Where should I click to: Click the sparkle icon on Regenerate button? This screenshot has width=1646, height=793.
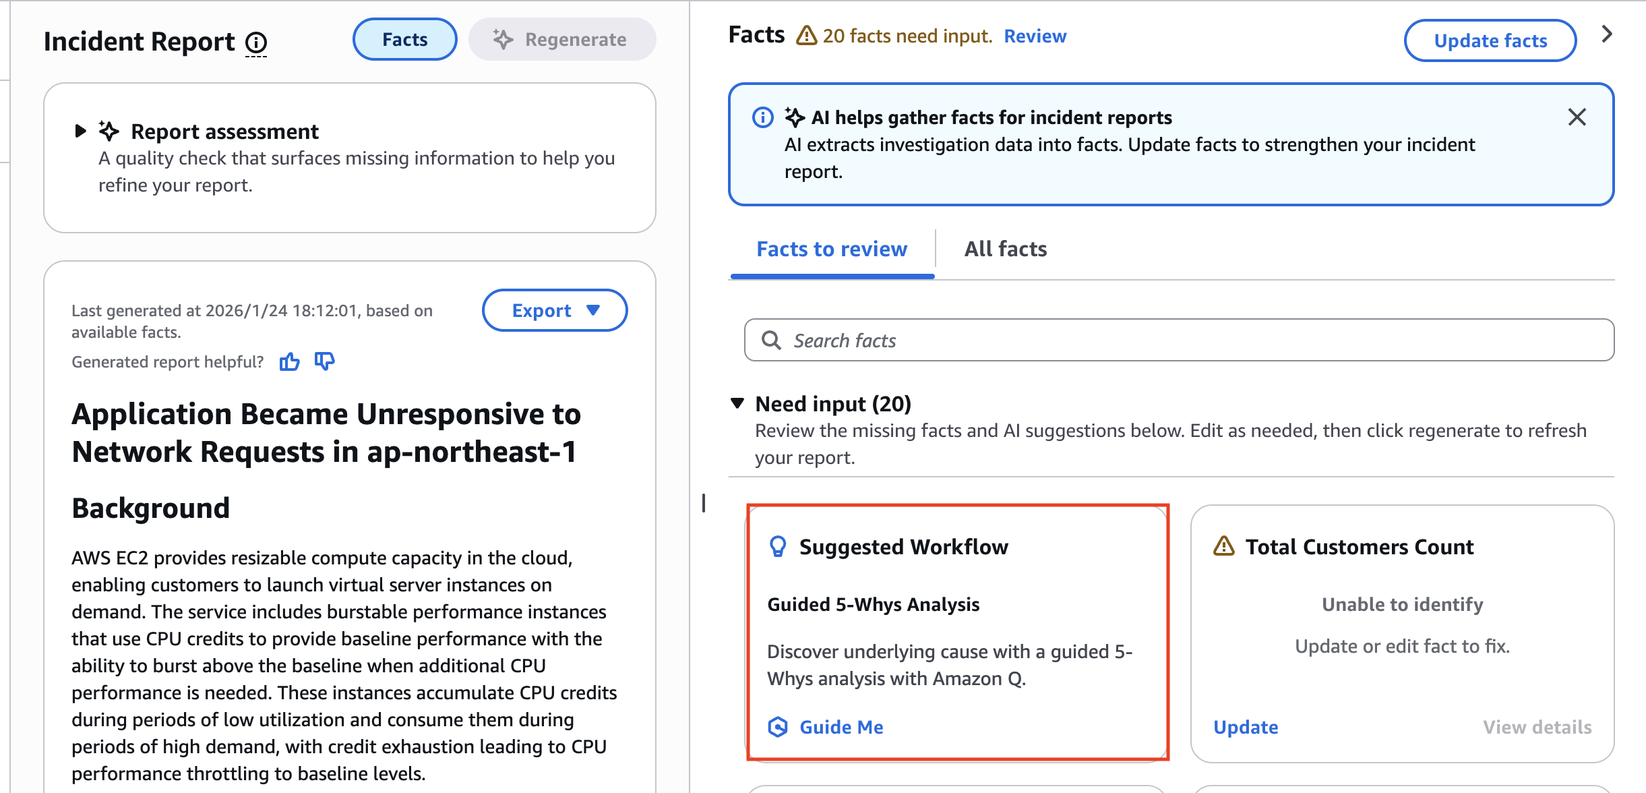(x=503, y=40)
